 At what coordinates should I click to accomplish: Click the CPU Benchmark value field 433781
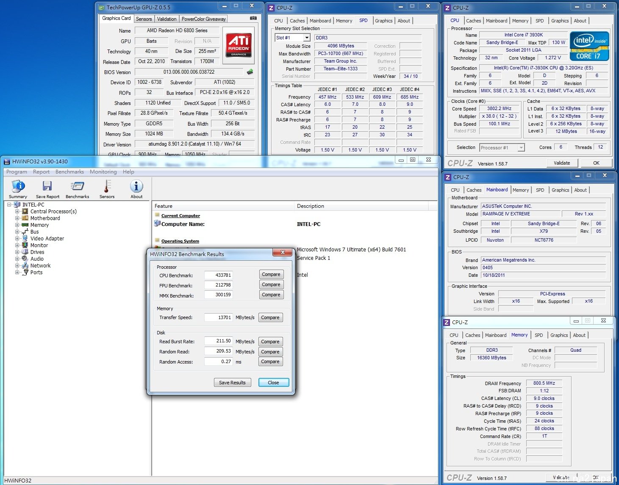pyautogui.click(x=219, y=275)
